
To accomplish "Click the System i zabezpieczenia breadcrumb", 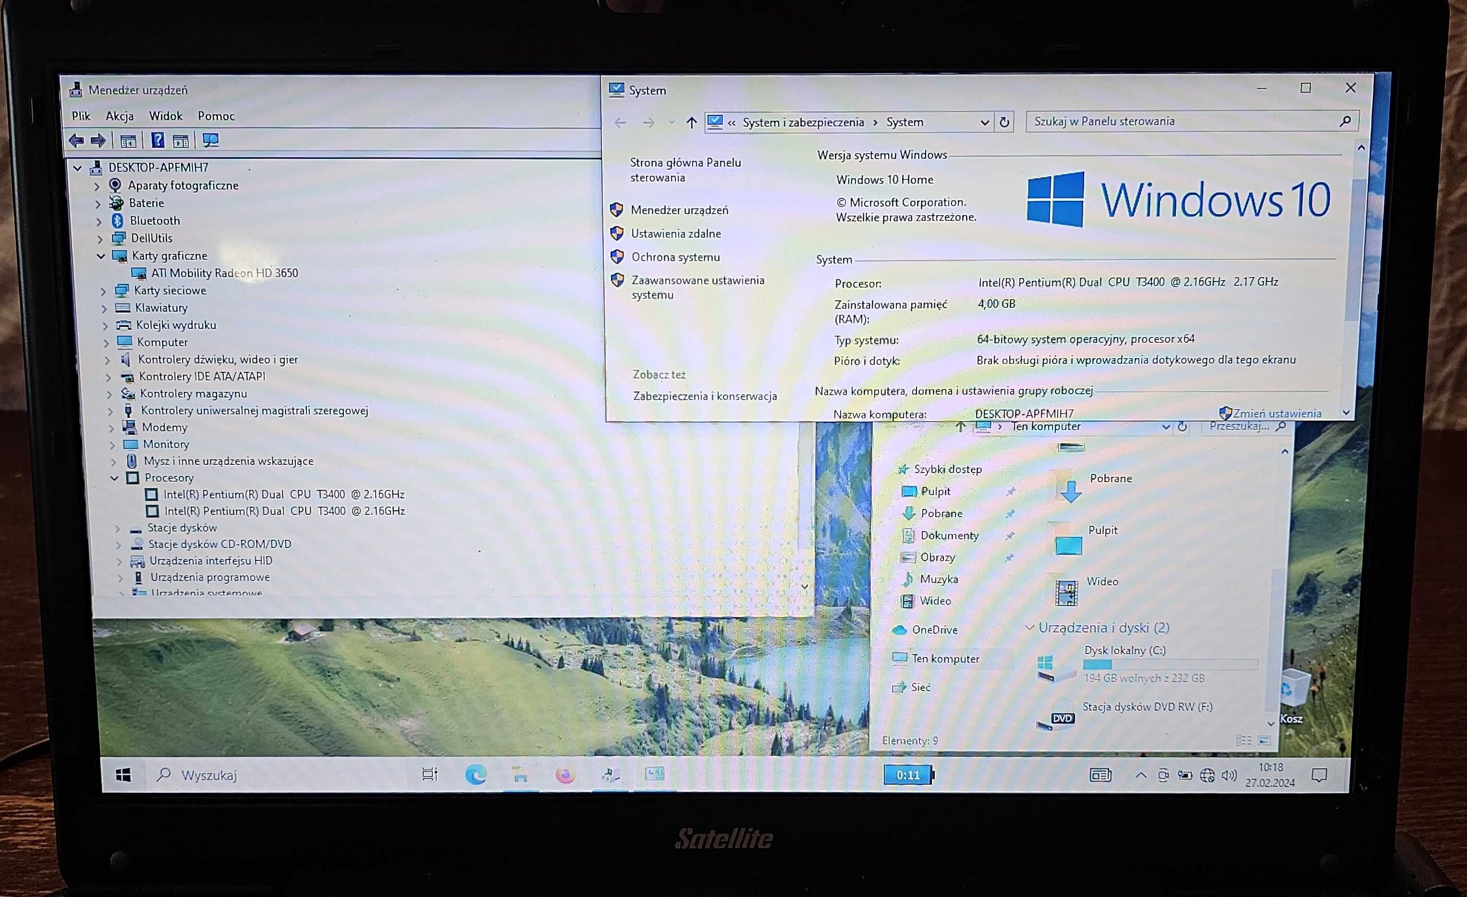I will pyautogui.click(x=803, y=122).
